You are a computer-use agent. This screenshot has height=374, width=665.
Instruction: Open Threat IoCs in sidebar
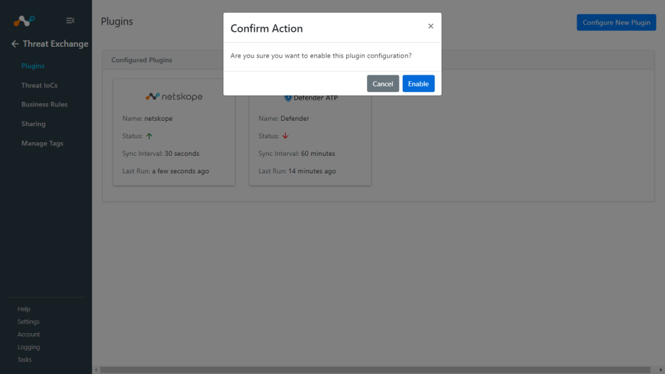(39, 85)
